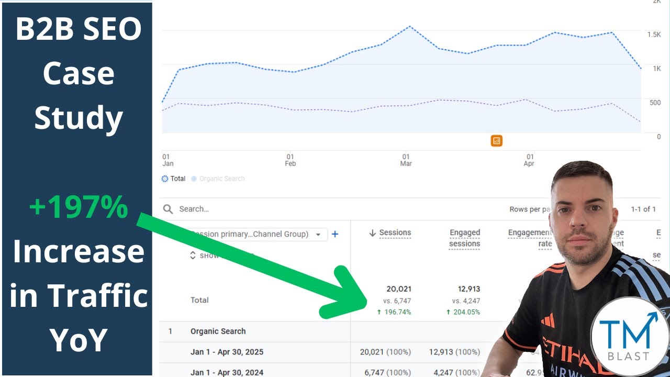The image size is (670, 377).
Task: Click the "01 Apr" date axis label
Action: tap(530, 160)
